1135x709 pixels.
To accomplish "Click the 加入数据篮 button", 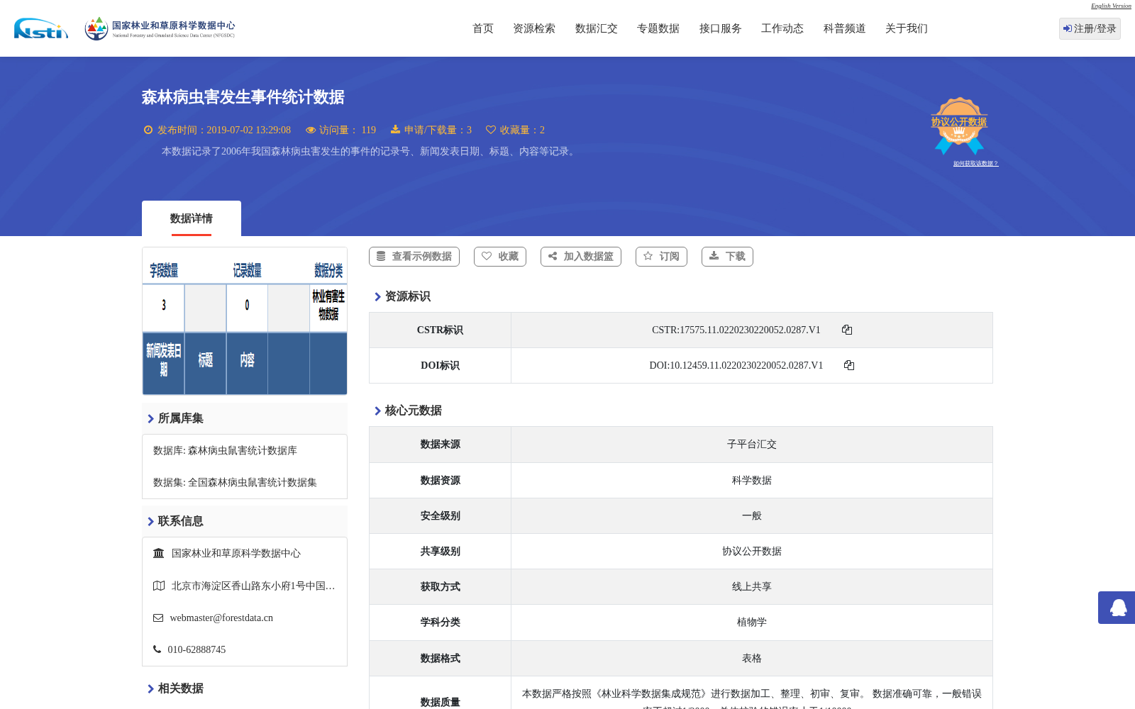I will click(x=581, y=257).
